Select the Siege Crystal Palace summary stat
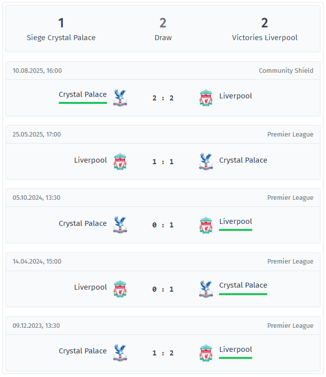This screenshot has height=377, width=326. click(x=61, y=29)
